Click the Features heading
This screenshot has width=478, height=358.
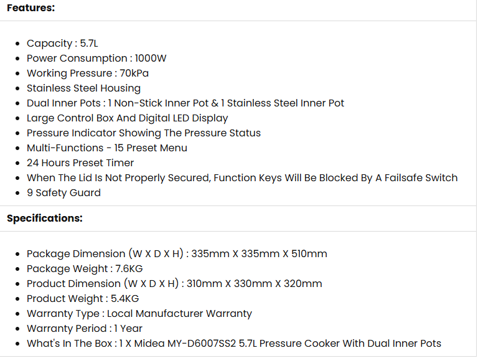(30, 8)
